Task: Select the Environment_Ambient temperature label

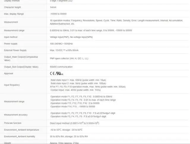Action: [x=22, y=130]
